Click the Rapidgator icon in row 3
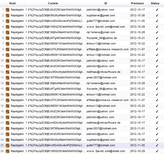Image resolution: width=164 pixels, height=154 pixels. coord(8,21)
